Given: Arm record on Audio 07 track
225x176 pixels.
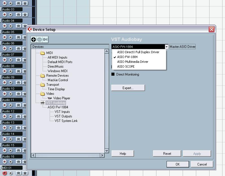Looking at the screenshot, I should click(x=5, y=60).
